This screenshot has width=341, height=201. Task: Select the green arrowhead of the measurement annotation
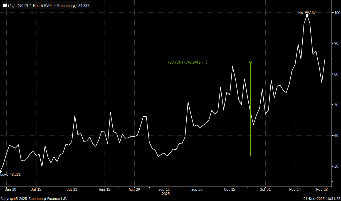point(250,61)
